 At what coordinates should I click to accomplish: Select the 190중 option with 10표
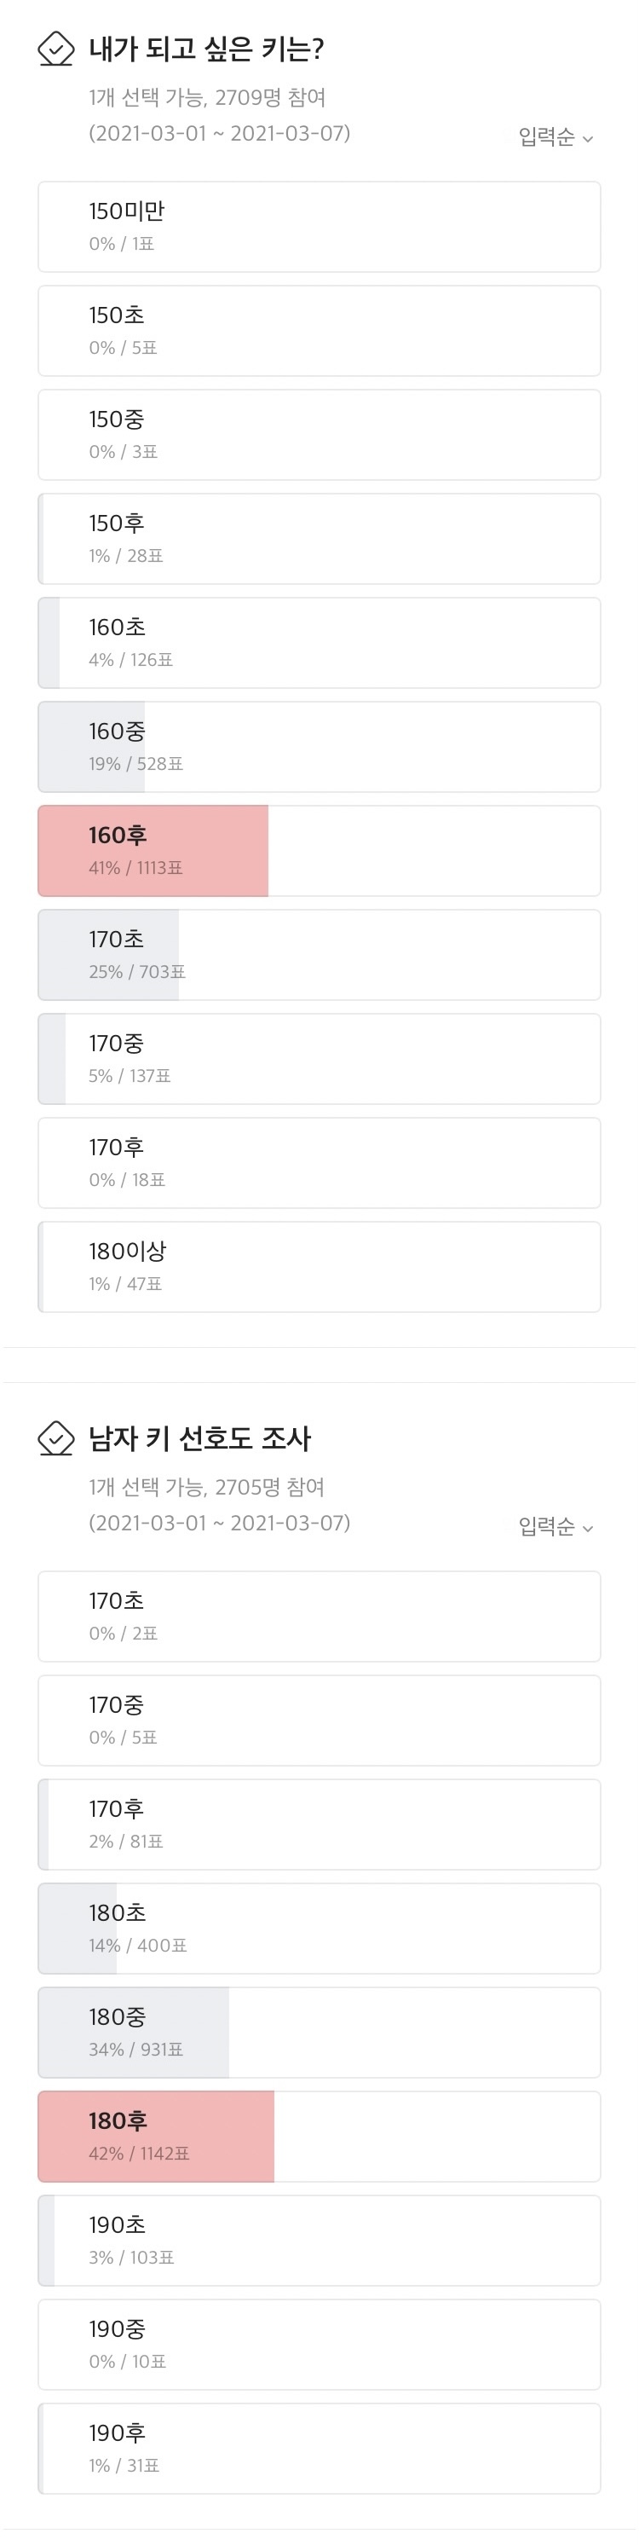tap(319, 2345)
